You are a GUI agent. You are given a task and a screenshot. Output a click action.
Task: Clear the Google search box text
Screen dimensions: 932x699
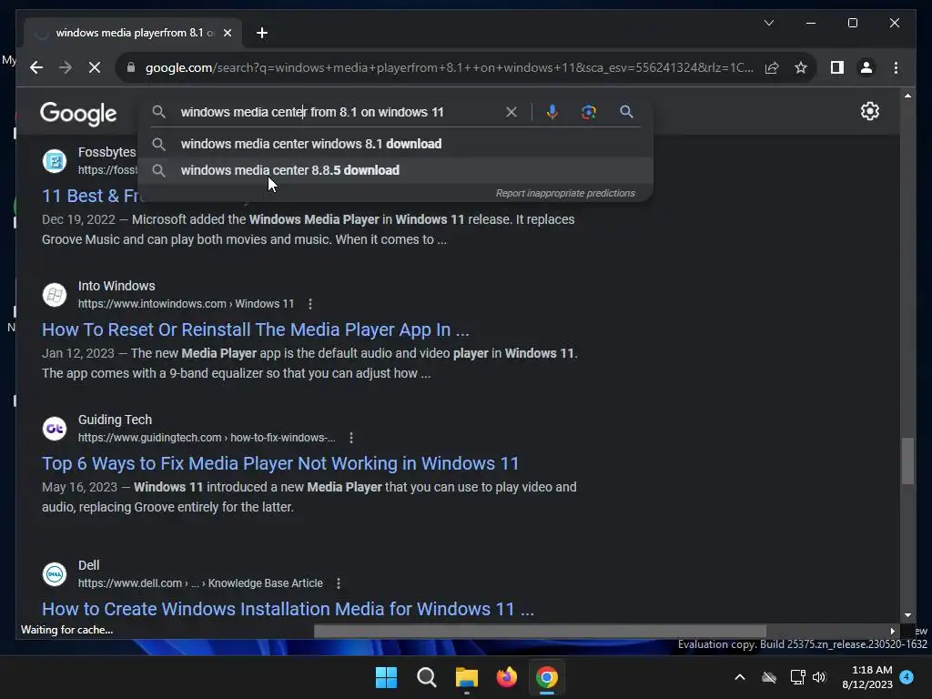[512, 112]
